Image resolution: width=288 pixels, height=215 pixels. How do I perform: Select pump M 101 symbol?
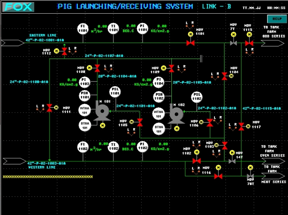point(102,112)
